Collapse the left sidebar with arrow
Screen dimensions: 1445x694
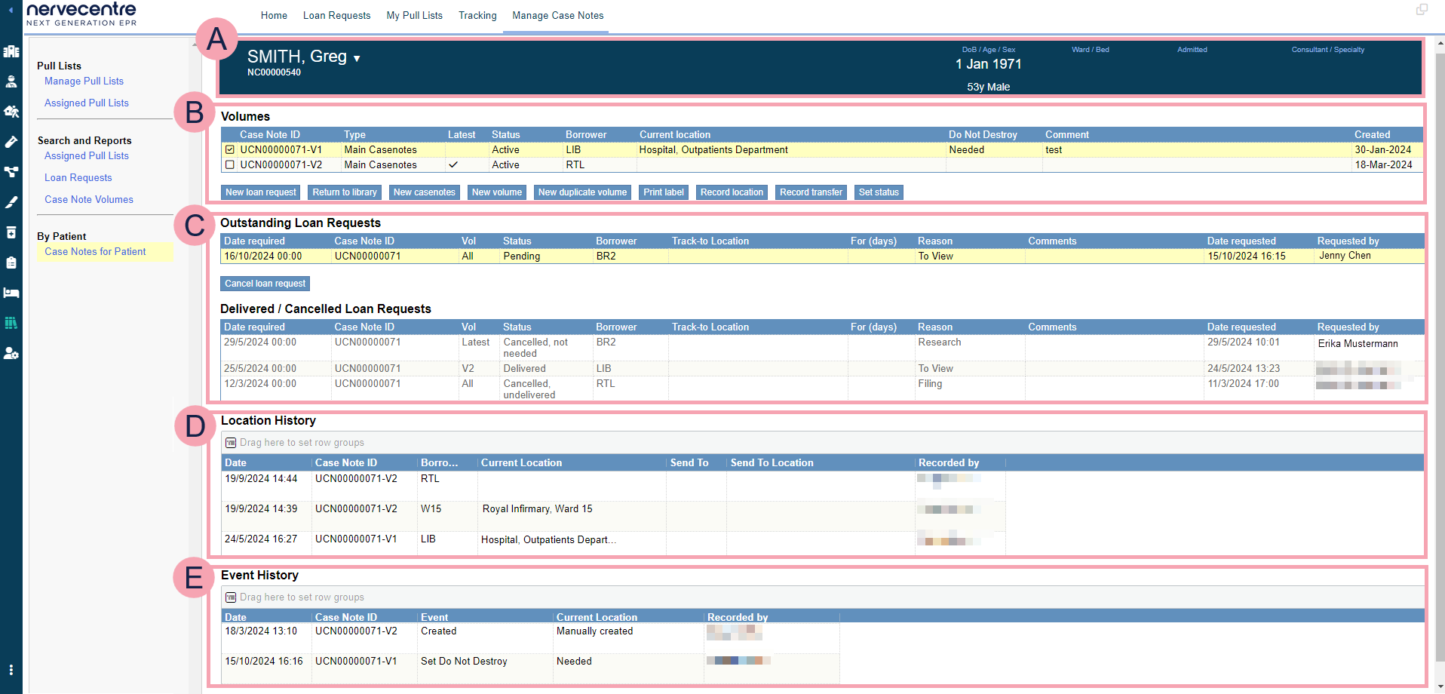pos(11,11)
